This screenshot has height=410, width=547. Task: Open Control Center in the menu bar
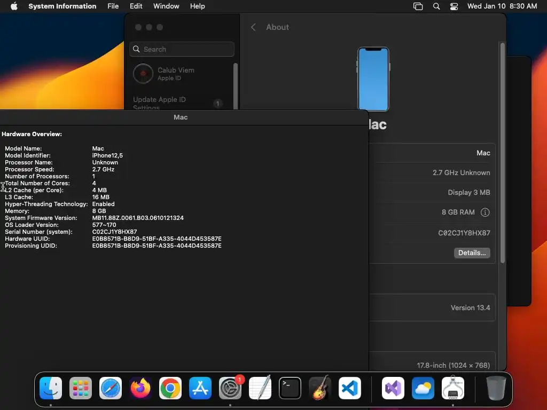[454, 6]
